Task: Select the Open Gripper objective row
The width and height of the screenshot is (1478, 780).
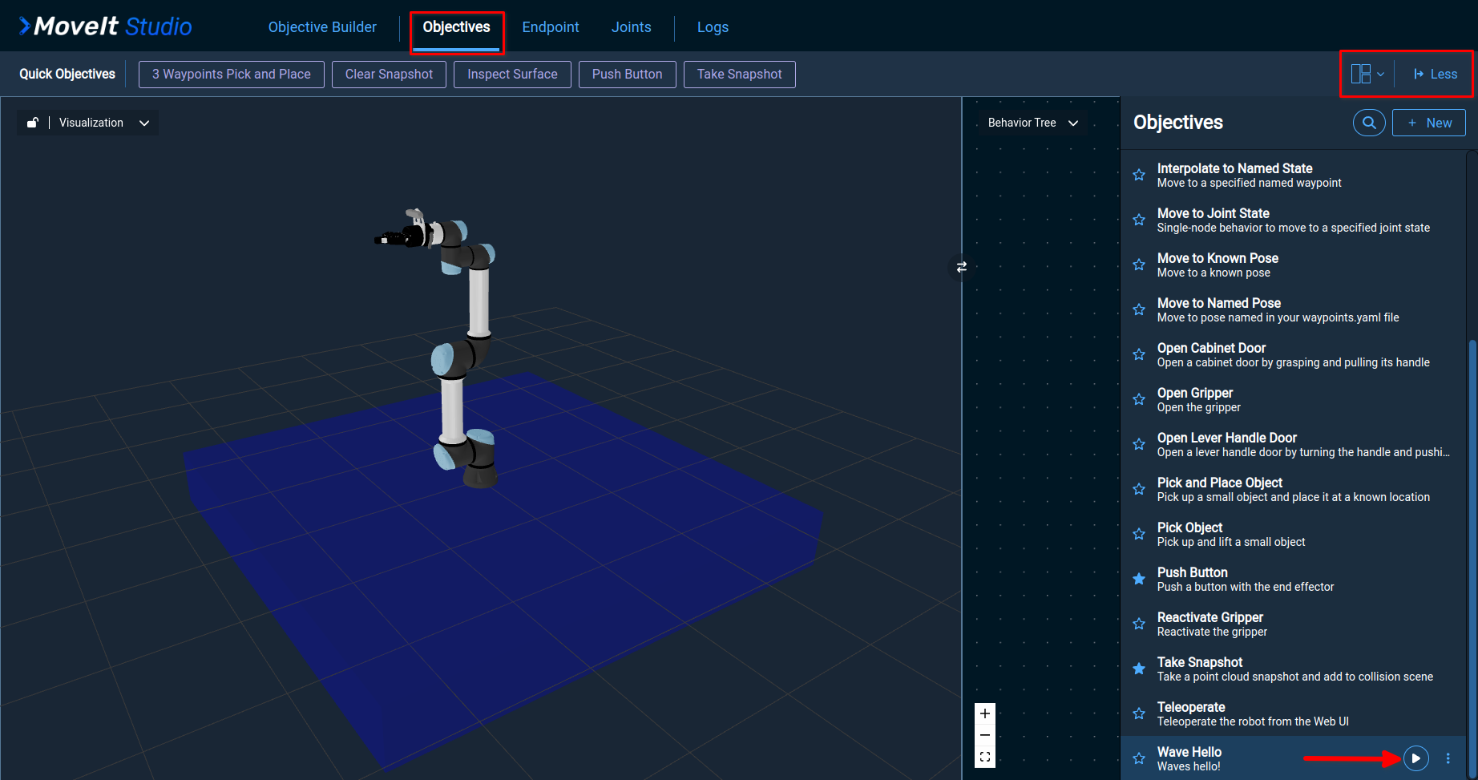Action: 1293,399
